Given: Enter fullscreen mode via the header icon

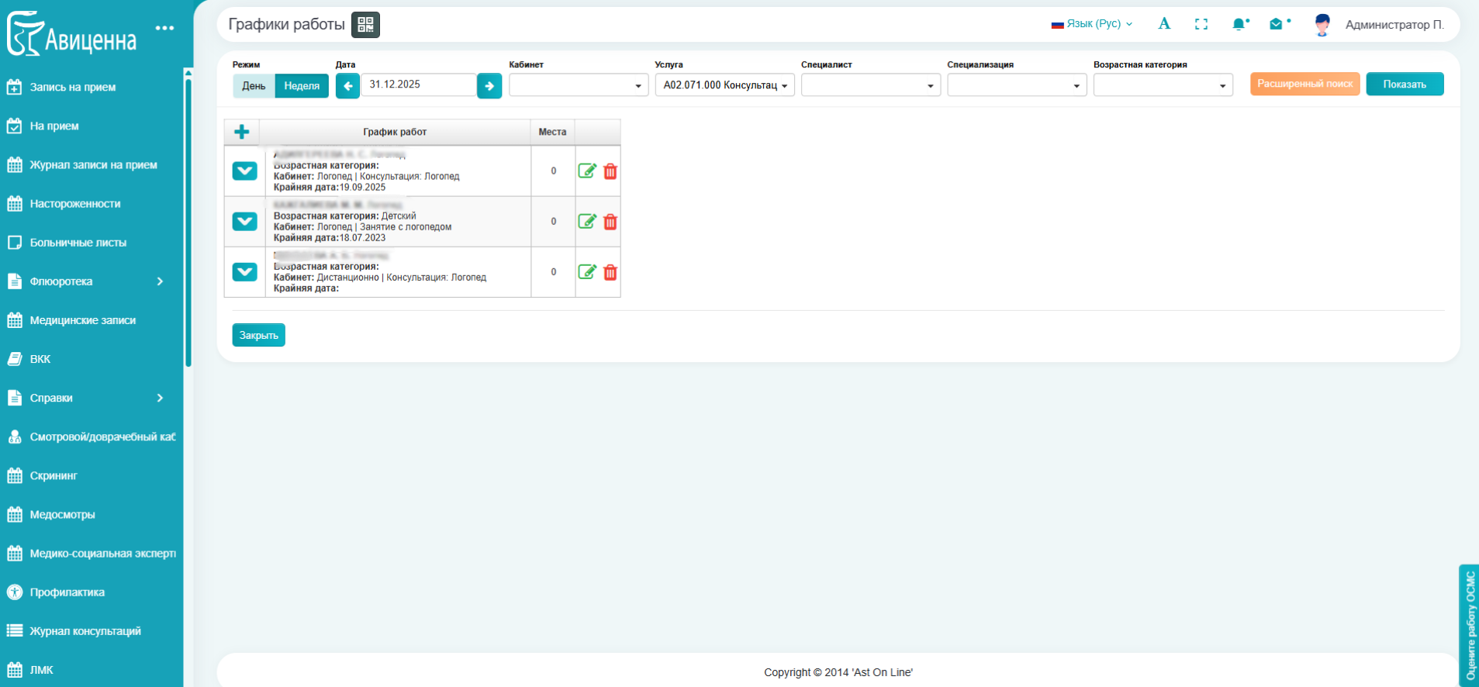Looking at the screenshot, I should (x=1201, y=24).
